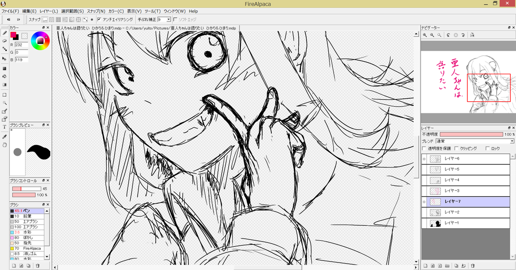Image resolution: width=516 pixels, height=270 pixels.
Task: Enable ロック checkbox in Layer panel
Action: [x=487, y=148]
